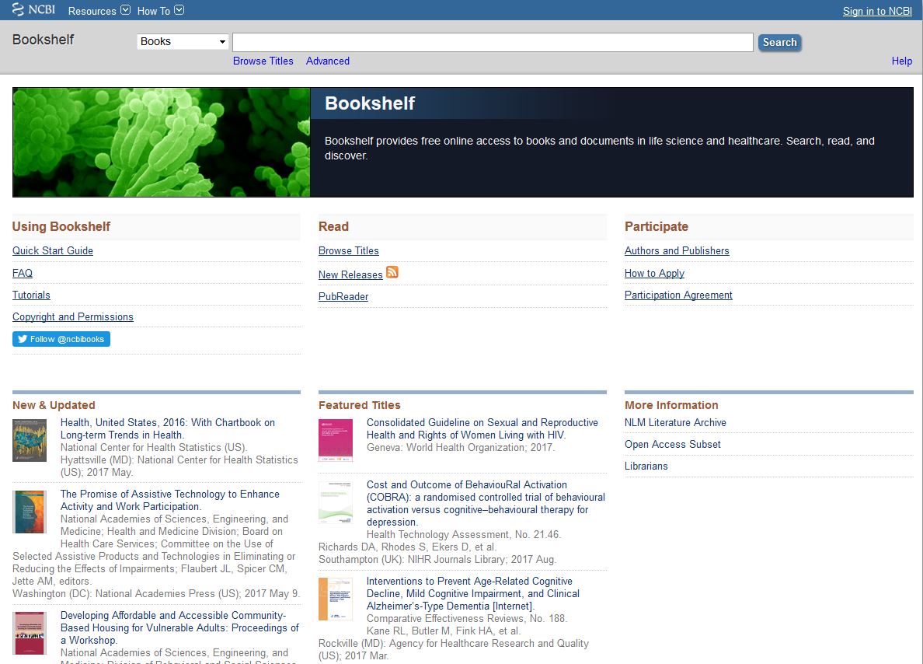Screen dimensions: 923x664
Task: Open Developing Affordable and Accessible Housing title
Action: point(179,627)
